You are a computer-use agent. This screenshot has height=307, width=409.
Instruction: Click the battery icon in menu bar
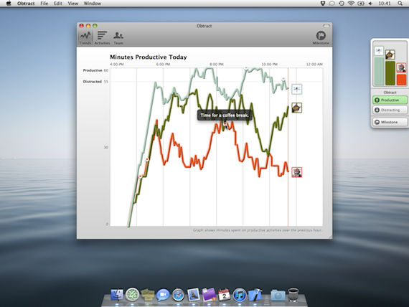[361, 4]
